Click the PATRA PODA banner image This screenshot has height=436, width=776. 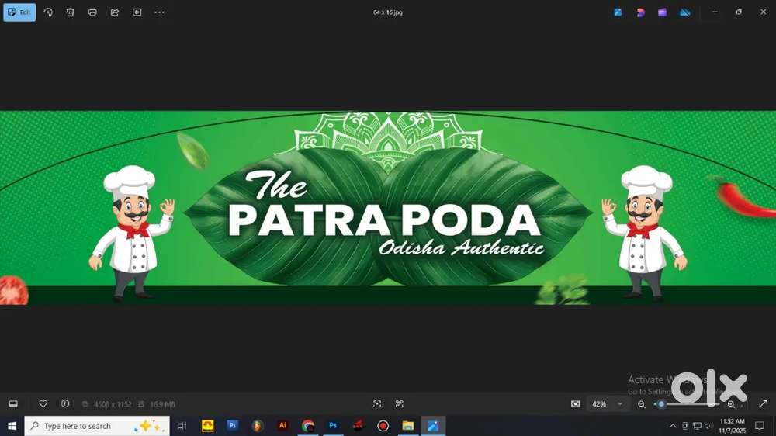click(388, 208)
